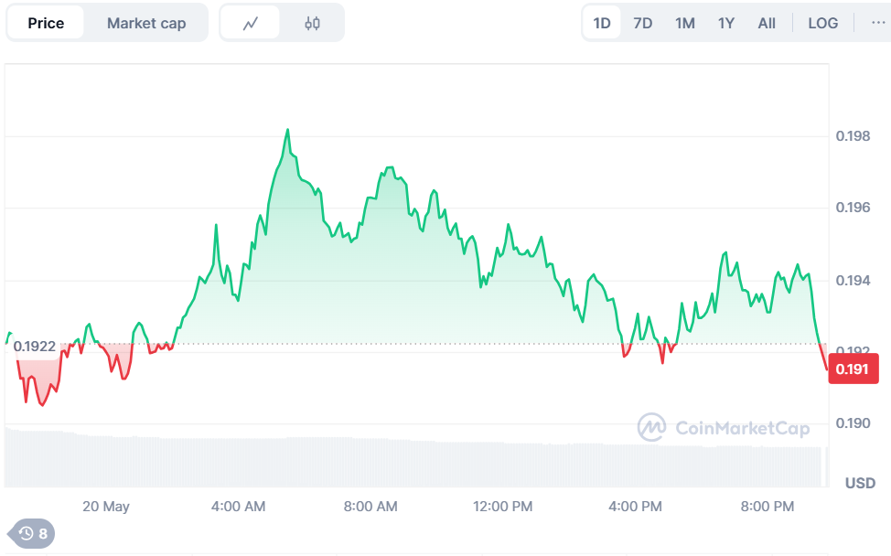891x556 pixels.
Task: Click the history events badge showing 8
Action: tap(33, 533)
